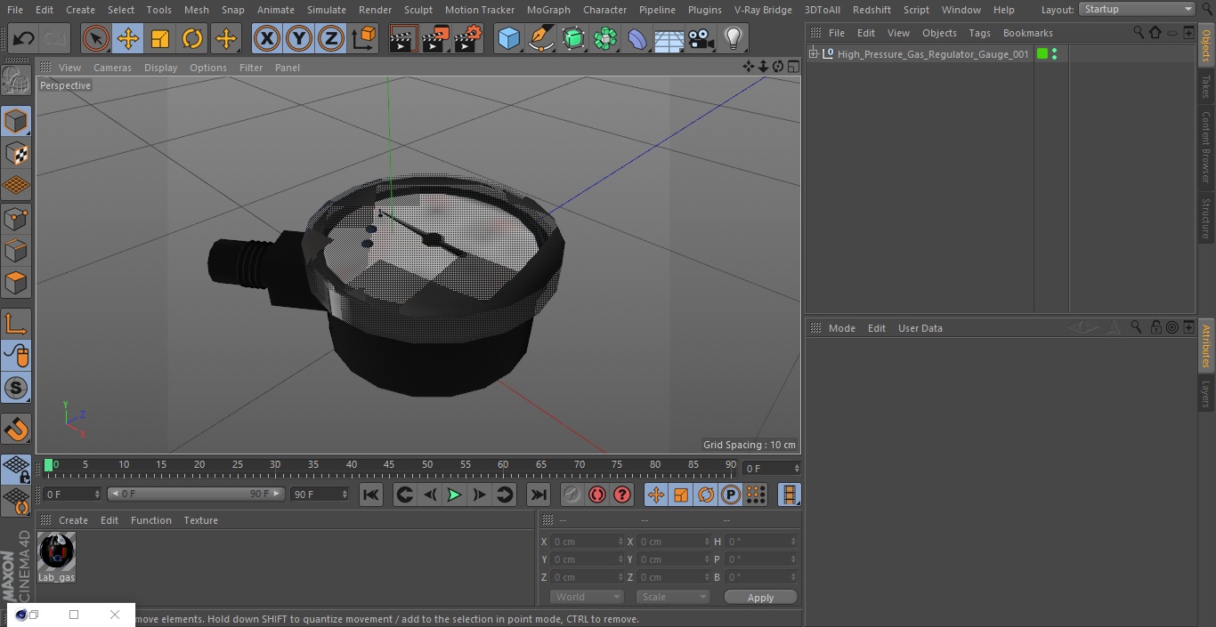Switch to Edges mode

[16, 250]
